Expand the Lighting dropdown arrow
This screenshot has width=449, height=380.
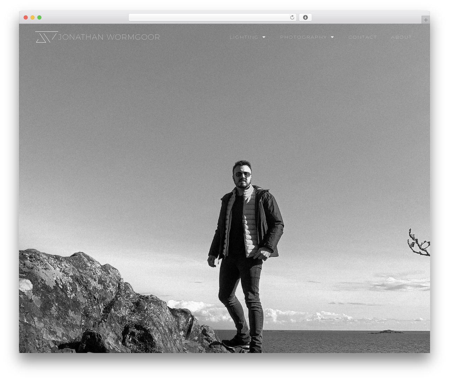point(264,37)
